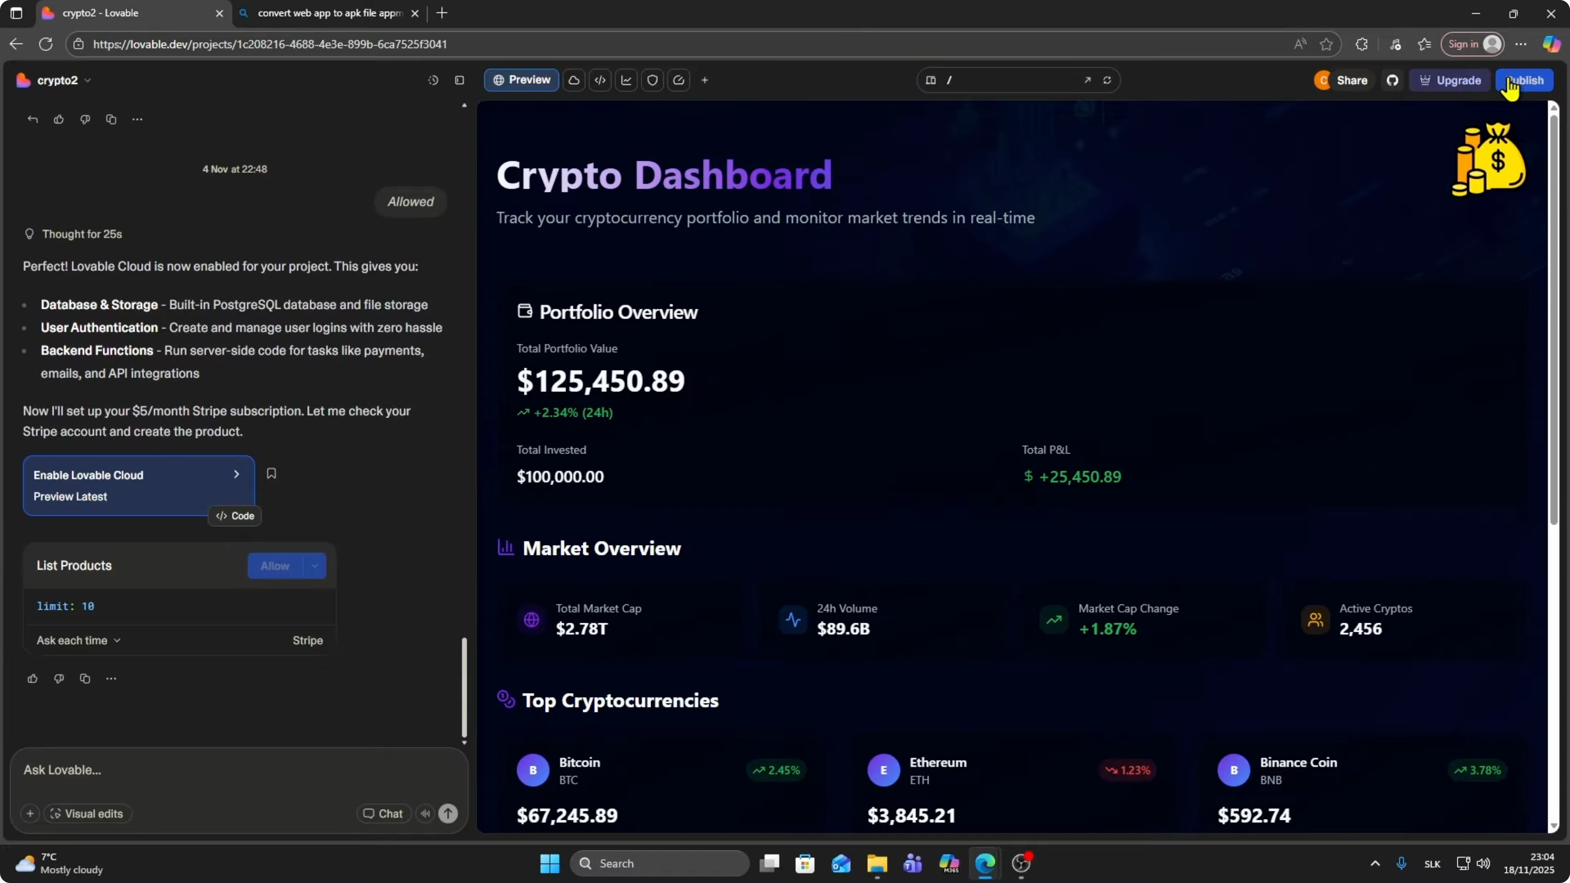Viewport: 1570px width, 883px height.
Task: Open the Code editor view icon
Action: pyautogui.click(x=600, y=80)
